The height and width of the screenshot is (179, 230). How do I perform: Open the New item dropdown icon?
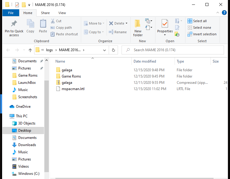pyautogui.click(x=149, y=21)
